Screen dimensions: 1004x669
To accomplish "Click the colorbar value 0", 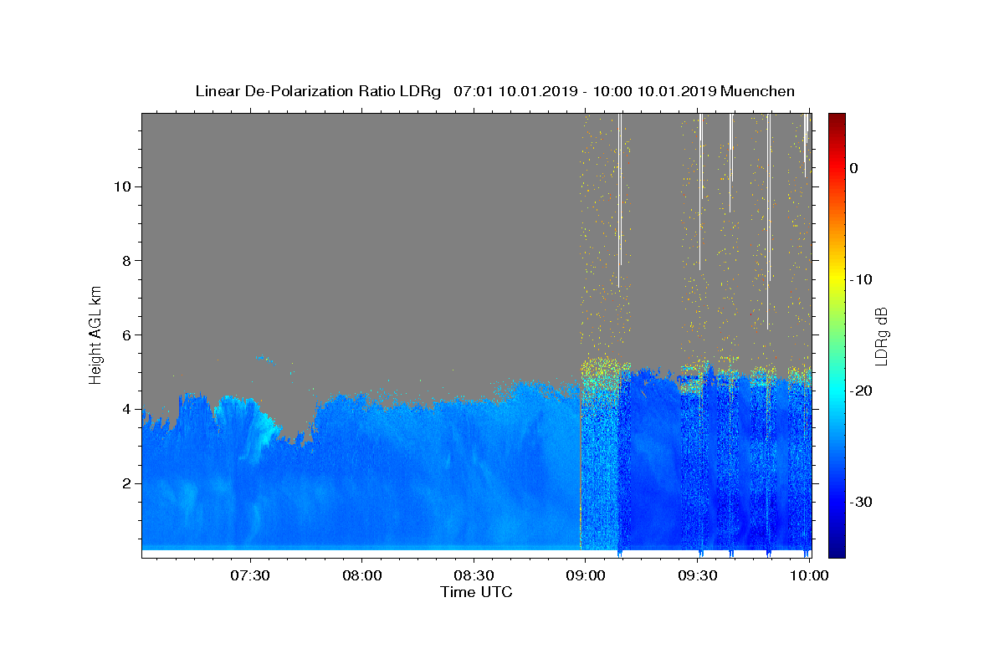I will coord(854,168).
